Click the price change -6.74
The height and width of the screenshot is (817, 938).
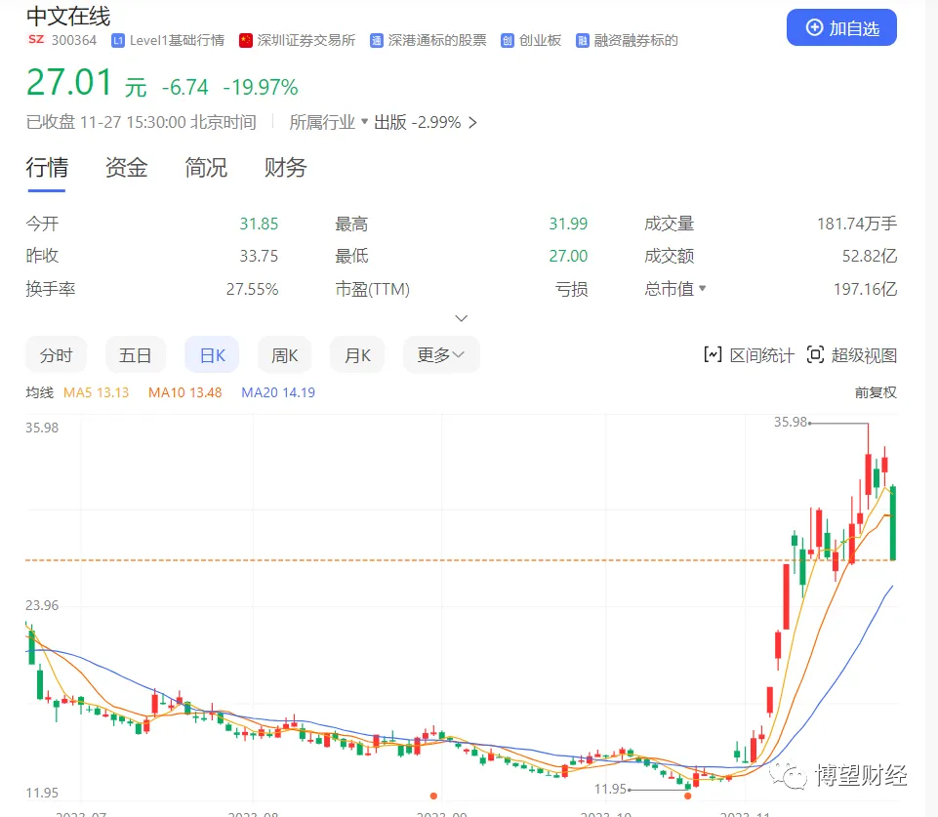[x=184, y=87]
